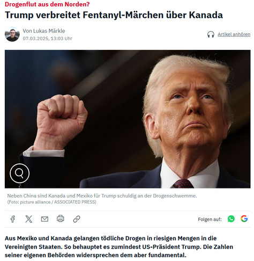This screenshot has height=261, width=254.
Task: Open the 'Artikel anhören' link
Action: 234,34
